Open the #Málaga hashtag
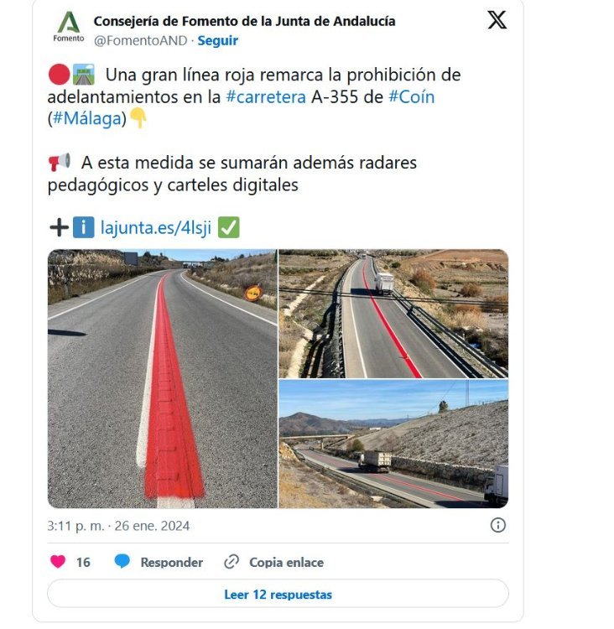Image resolution: width=614 pixels, height=629 pixels. [x=87, y=119]
